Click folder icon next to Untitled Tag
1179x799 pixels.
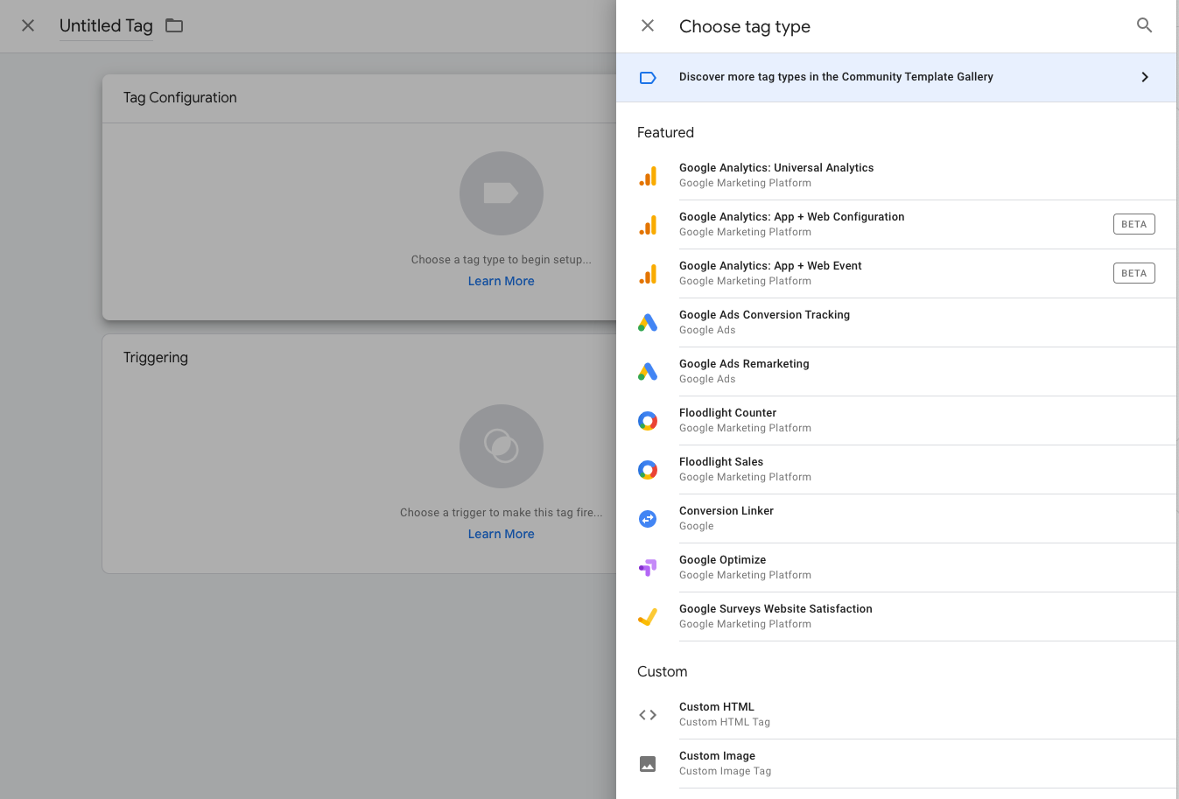174,25
